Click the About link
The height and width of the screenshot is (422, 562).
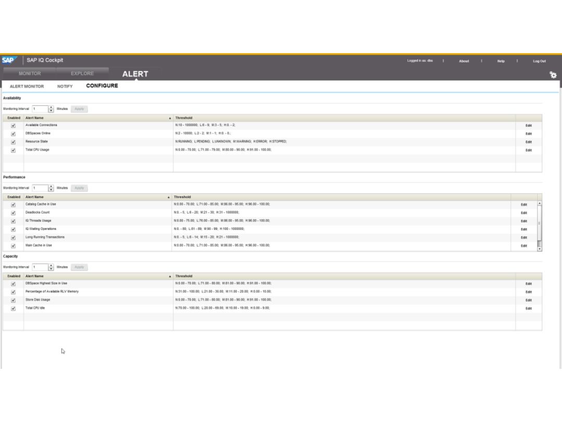pyautogui.click(x=464, y=61)
